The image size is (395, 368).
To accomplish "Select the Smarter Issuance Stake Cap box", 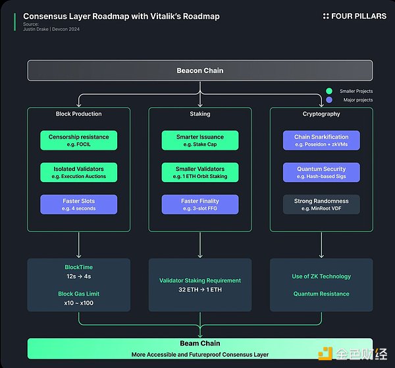I will pos(199,140).
